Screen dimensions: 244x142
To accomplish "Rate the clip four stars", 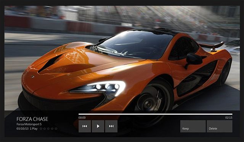I will pyautogui.click(x=52, y=128).
